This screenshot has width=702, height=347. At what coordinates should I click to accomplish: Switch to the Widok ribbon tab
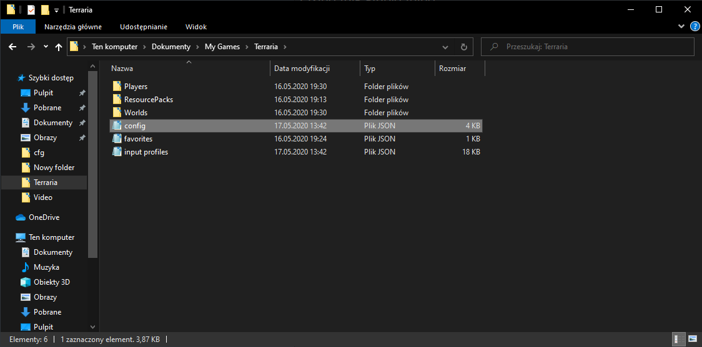click(195, 27)
